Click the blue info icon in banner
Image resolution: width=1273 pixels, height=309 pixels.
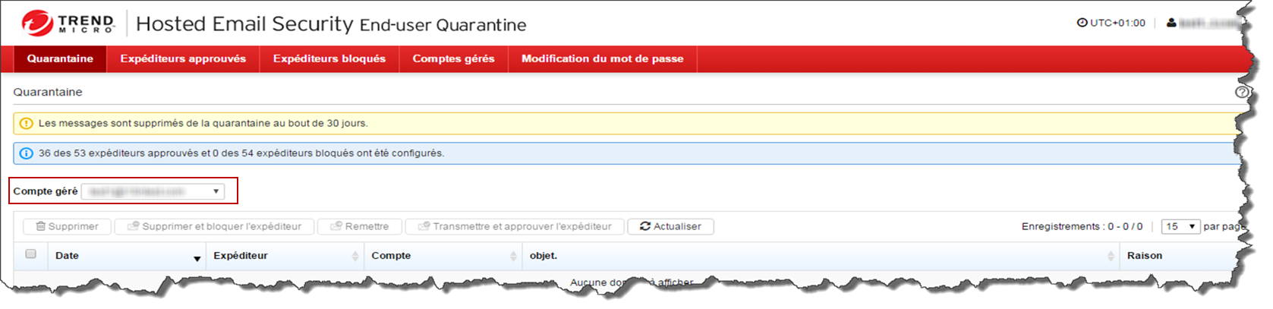point(26,153)
